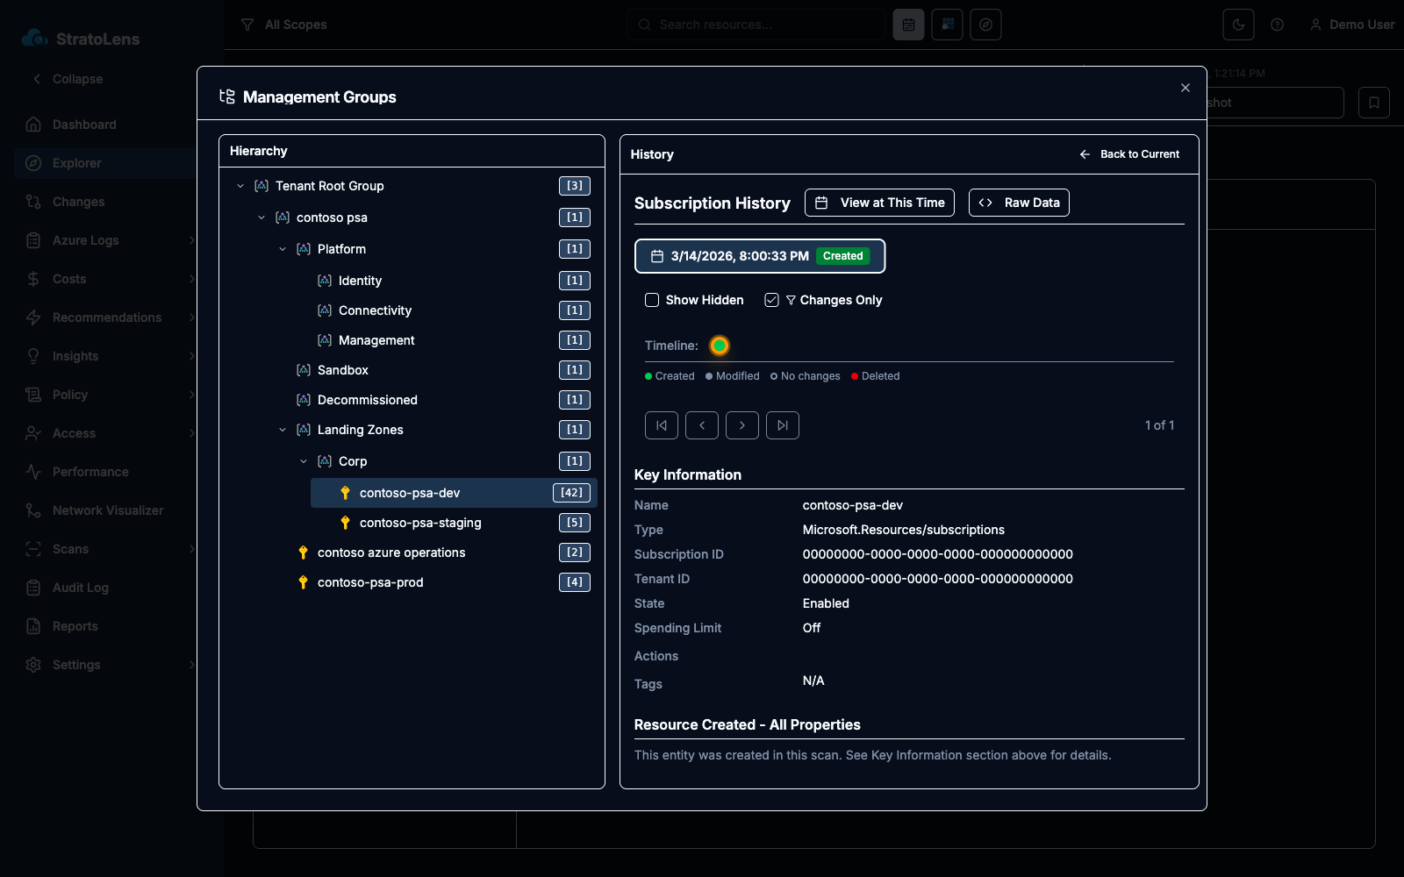1404x877 pixels.
Task: Click the Recommendations lightning icon
Action: (x=33, y=317)
